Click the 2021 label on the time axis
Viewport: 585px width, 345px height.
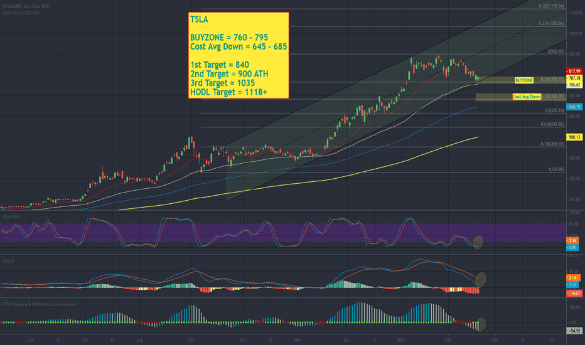pyautogui.click(x=402, y=340)
